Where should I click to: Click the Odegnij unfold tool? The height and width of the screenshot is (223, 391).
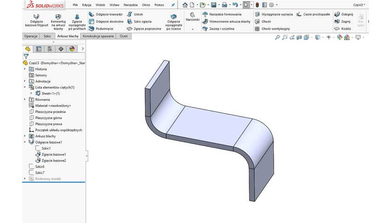344,14
